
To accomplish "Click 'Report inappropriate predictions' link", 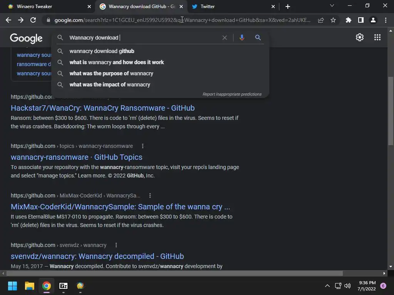I will pos(232,94).
